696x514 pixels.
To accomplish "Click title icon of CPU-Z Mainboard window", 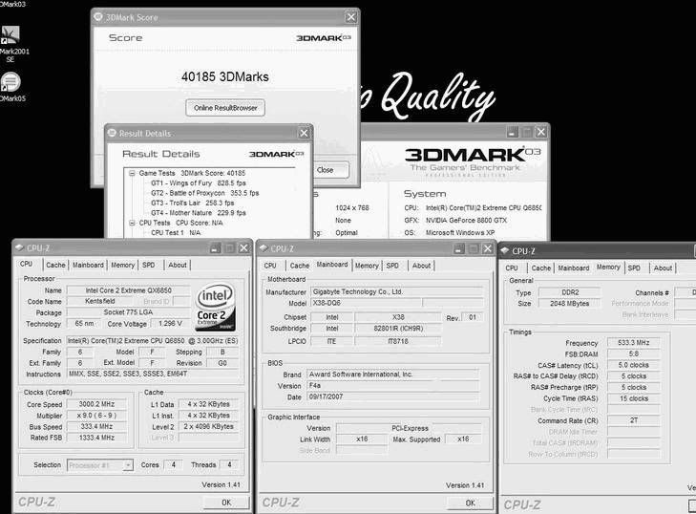I will pyautogui.click(x=264, y=248).
